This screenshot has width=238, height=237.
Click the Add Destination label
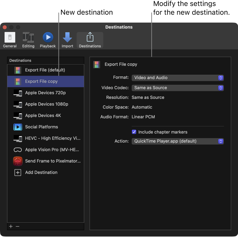[41, 172]
